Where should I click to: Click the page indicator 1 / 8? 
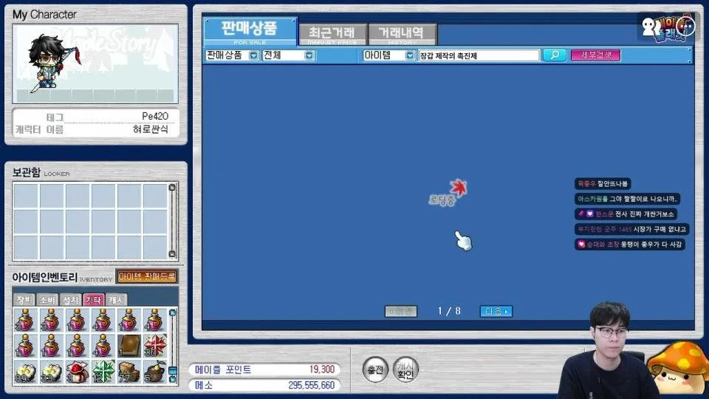[x=449, y=311]
